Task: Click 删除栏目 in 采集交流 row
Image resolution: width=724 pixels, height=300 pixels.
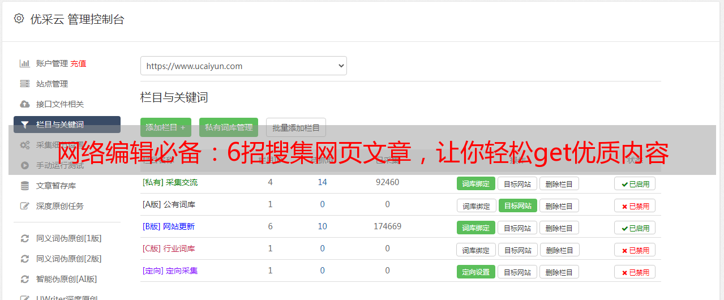Action: tap(559, 183)
